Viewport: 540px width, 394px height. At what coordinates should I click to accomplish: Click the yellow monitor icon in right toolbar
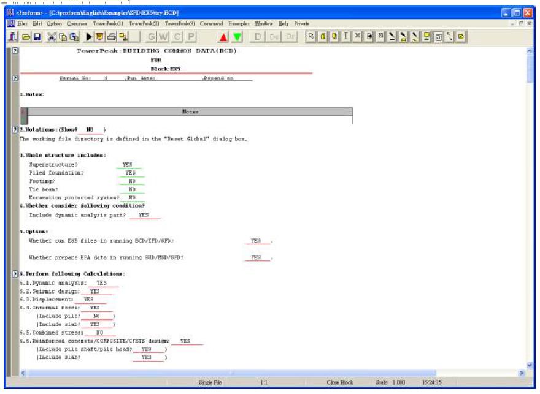coord(426,36)
